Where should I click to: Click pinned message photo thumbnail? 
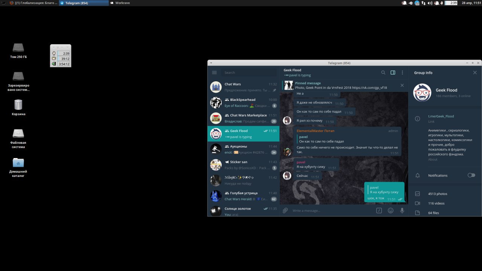pyautogui.click(x=289, y=85)
